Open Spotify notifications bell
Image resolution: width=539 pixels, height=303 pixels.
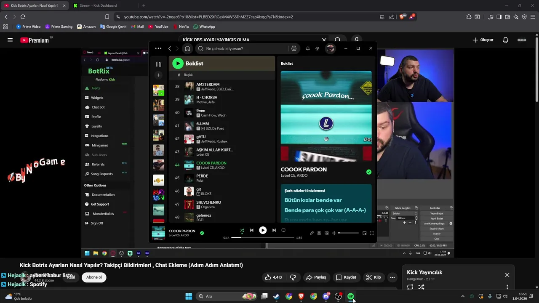tap(308, 48)
